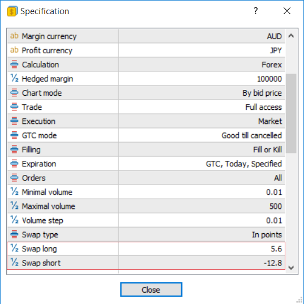Select the Minimal volume label

click(47, 192)
